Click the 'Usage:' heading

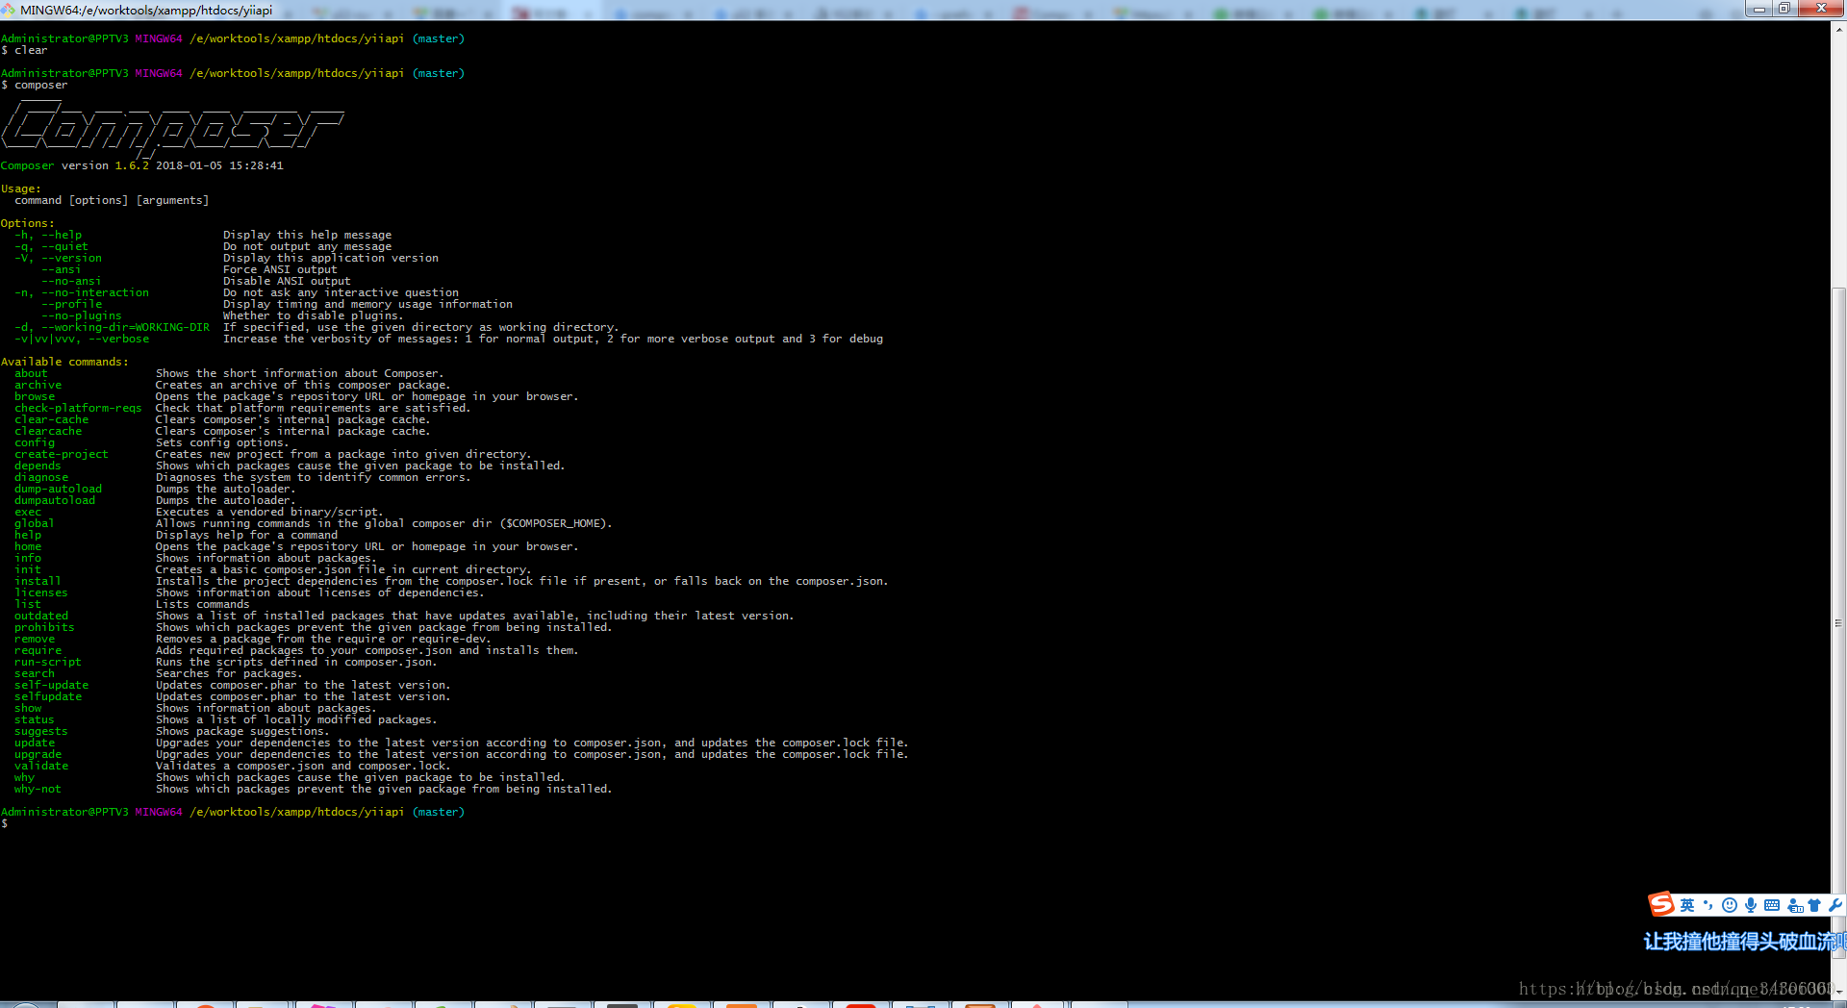coord(21,189)
